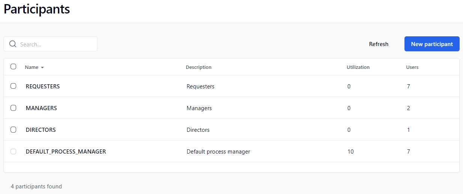Check the REQUESTERS row checkbox
This screenshot has height=194, width=463.
14,86
